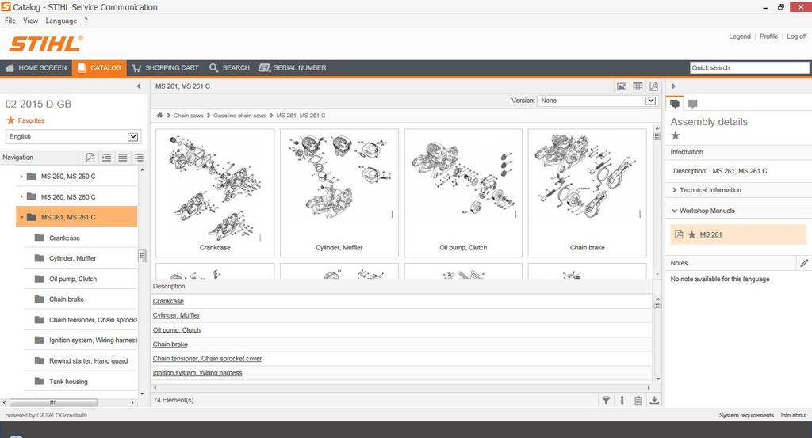Favorite the MS 261 workshop manual star
The width and height of the screenshot is (812, 438).
(691, 234)
